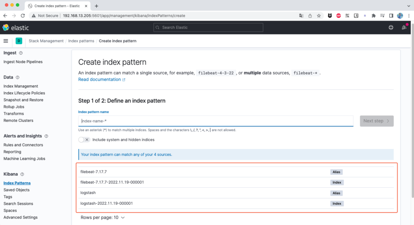
Task: Click the logstash alias row
Action: coord(236,193)
